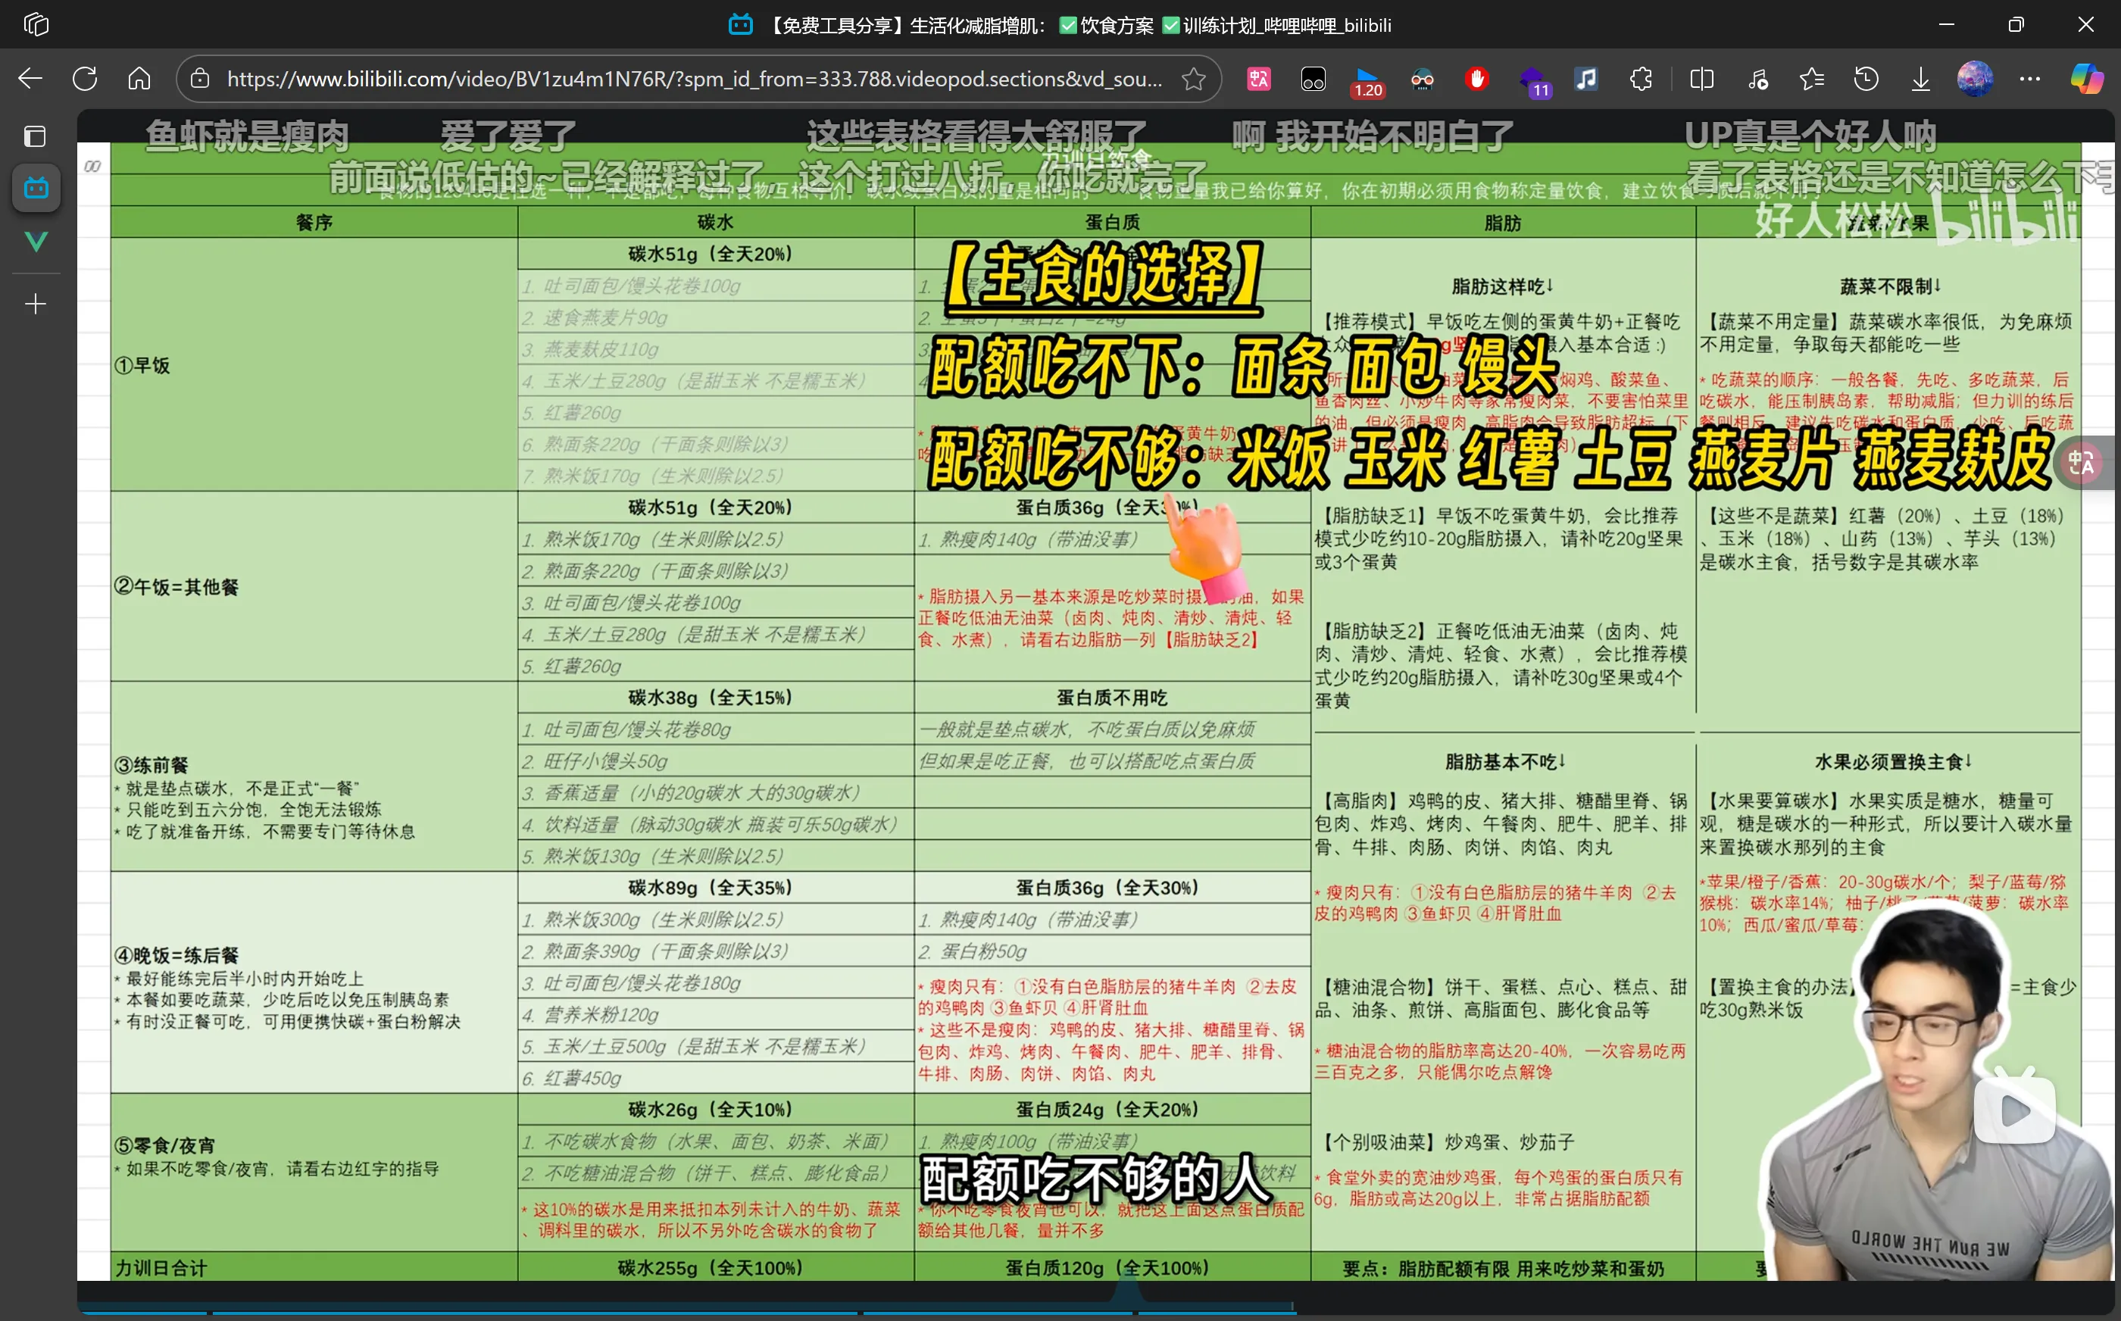
Task: Open the purple extension with badge 11
Action: click(1533, 81)
